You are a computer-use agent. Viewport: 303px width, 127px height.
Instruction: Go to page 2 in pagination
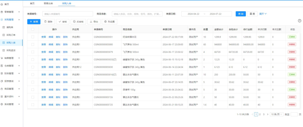point(260,114)
